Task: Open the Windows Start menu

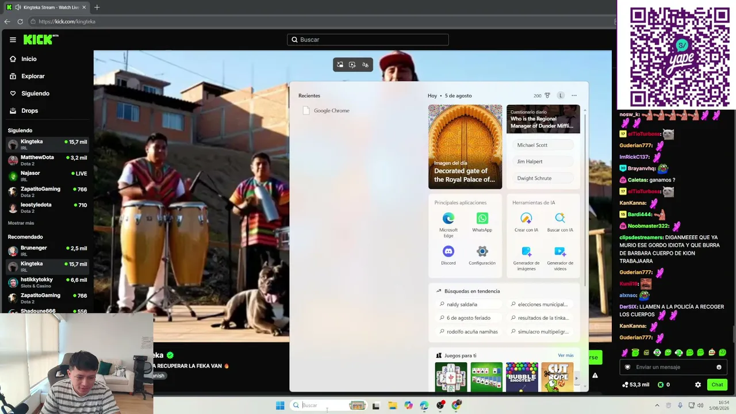Action: [280, 405]
